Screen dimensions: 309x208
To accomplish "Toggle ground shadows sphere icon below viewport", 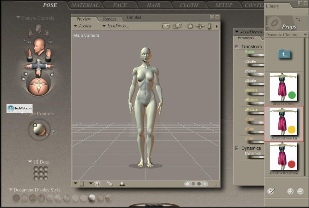I will (x=122, y=184).
